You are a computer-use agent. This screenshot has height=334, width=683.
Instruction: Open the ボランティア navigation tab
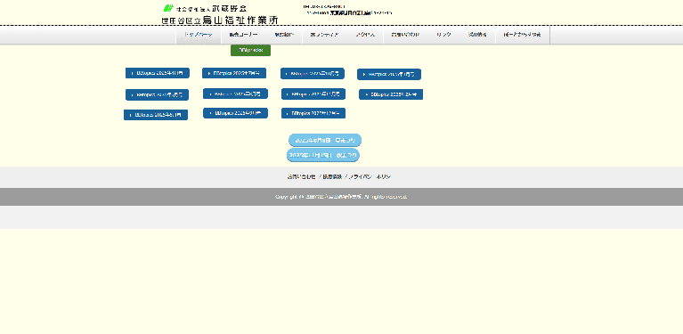pos(324,35)
